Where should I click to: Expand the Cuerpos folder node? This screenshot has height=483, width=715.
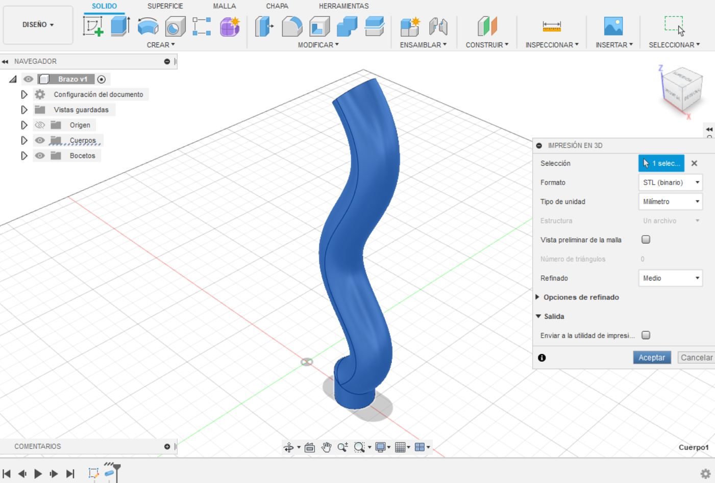click(x=24, y=140)
